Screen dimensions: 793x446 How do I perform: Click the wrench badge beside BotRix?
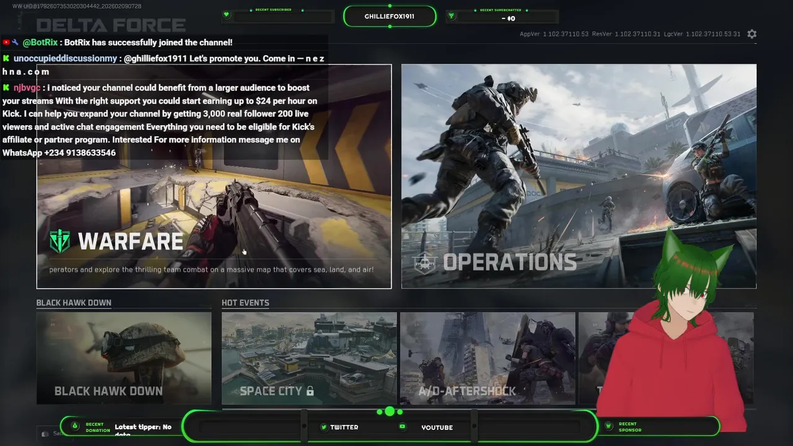pyautogui.click(x=15, y=42)
